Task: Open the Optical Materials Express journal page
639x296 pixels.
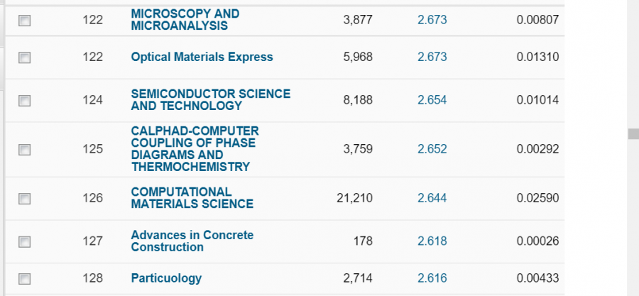Action: click(202, 57)
